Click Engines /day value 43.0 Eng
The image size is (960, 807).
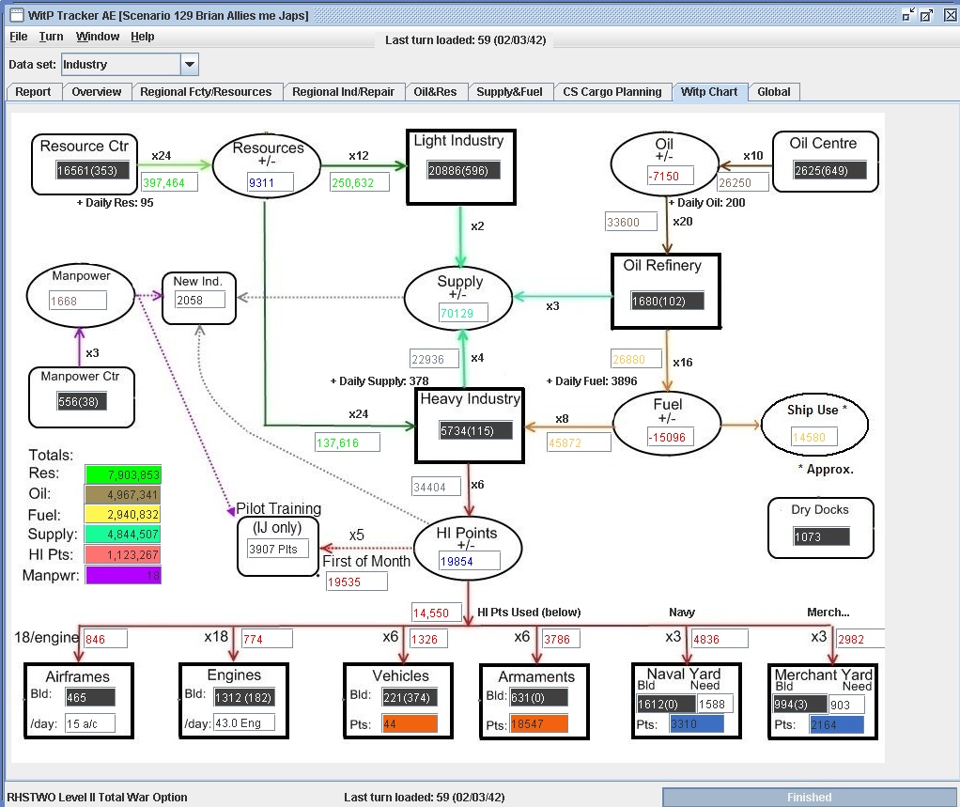pyautogui.click(x=243, y=723)
